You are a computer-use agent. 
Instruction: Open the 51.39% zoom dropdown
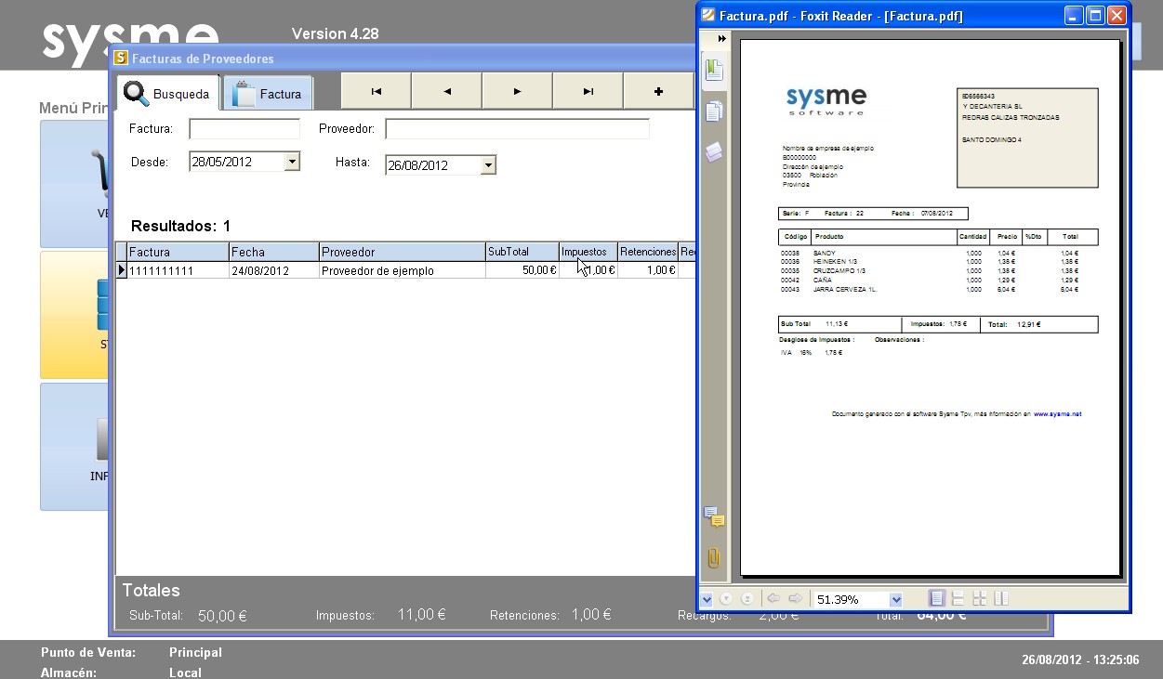click(x=896, y=600)
